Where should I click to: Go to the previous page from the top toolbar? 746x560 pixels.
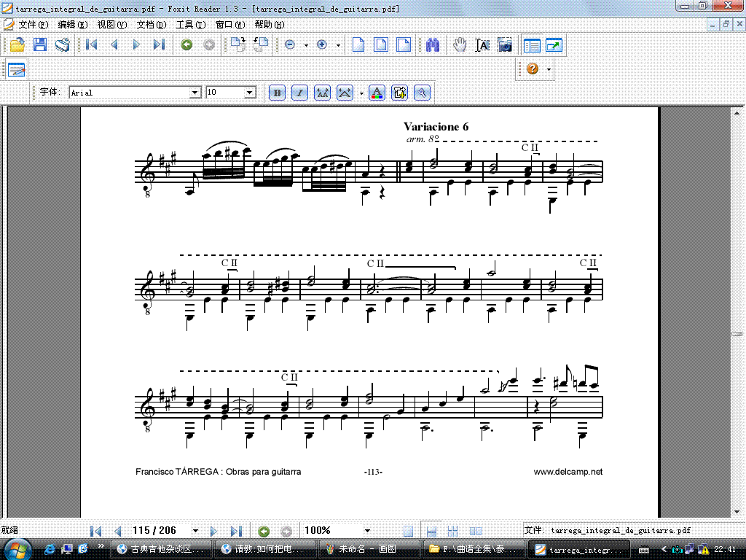pyautogui.click(x=114, y=44)
